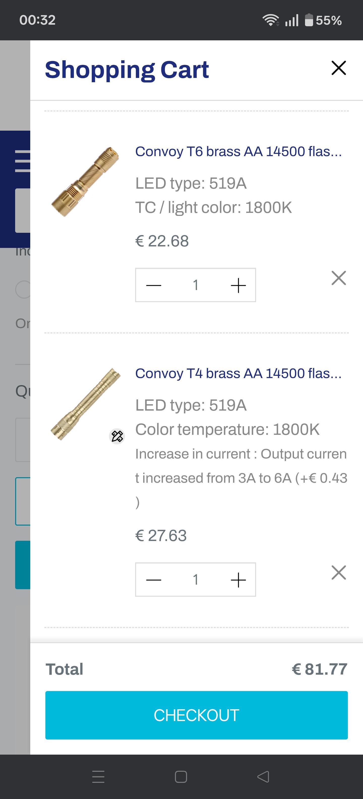363x799 pixels.
Task: Click the T6 quantity number field
Action: click(x=195, y=285)
